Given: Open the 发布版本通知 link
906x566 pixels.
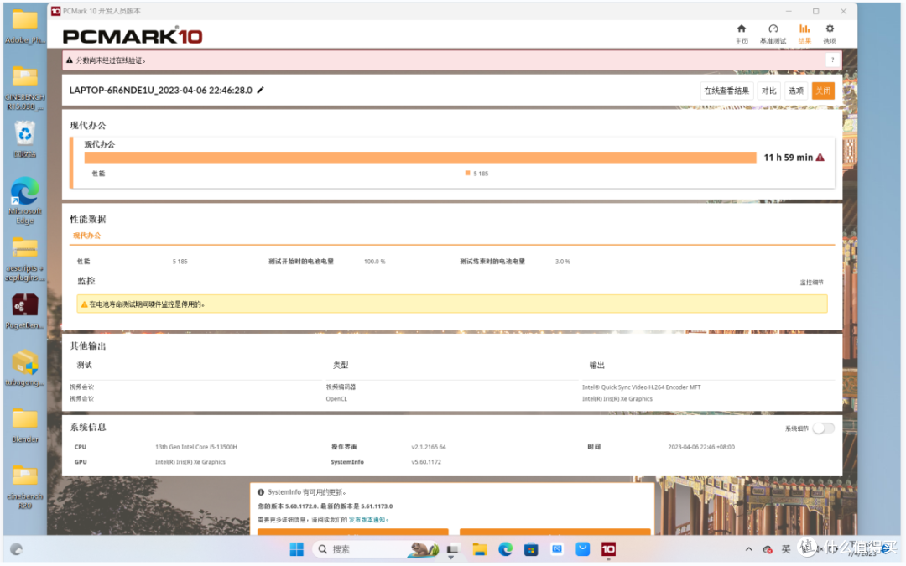Looking at the screenshot, I should tap(367, 520).
